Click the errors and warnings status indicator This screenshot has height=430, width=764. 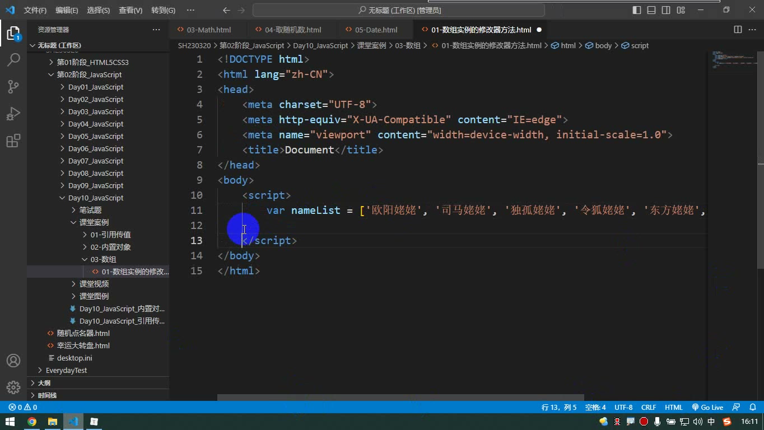[x=22, y=407]
